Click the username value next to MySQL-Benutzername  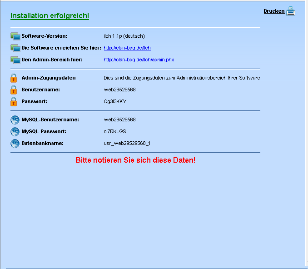pyautogui.click(x=119, y=120)
